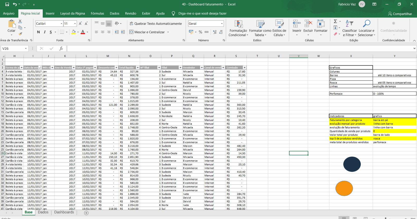Toggle Quebrar Texto Automaticamente
Image resolution: width=417 pixels, height=219 pixels.
pyautogui.click(x=156, y=23)
